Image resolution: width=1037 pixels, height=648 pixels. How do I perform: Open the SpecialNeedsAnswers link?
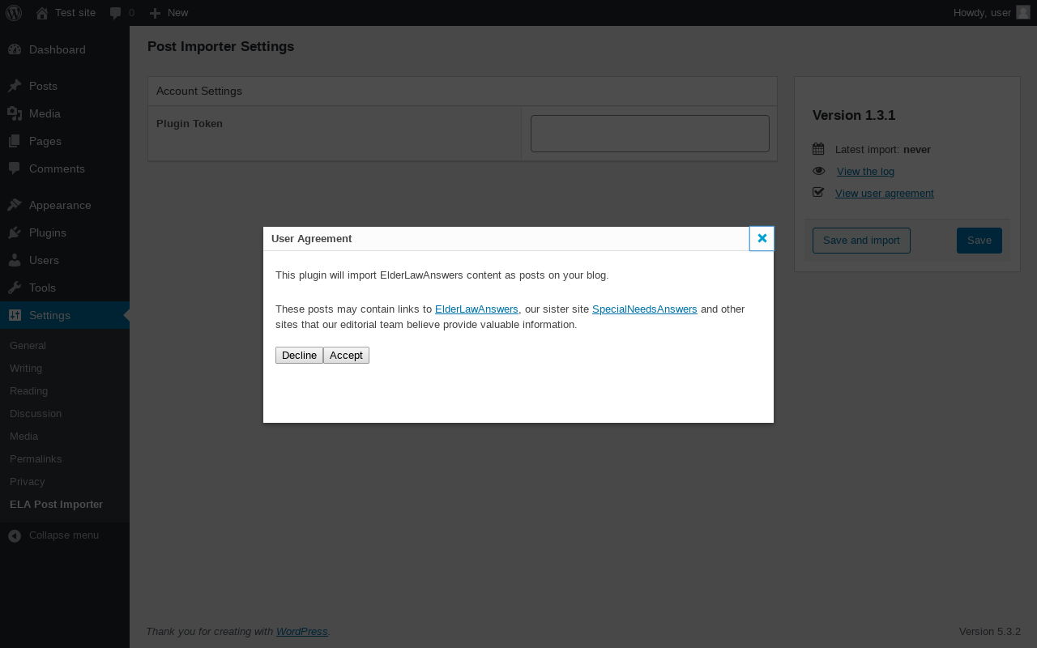click(x=645, y=309)
